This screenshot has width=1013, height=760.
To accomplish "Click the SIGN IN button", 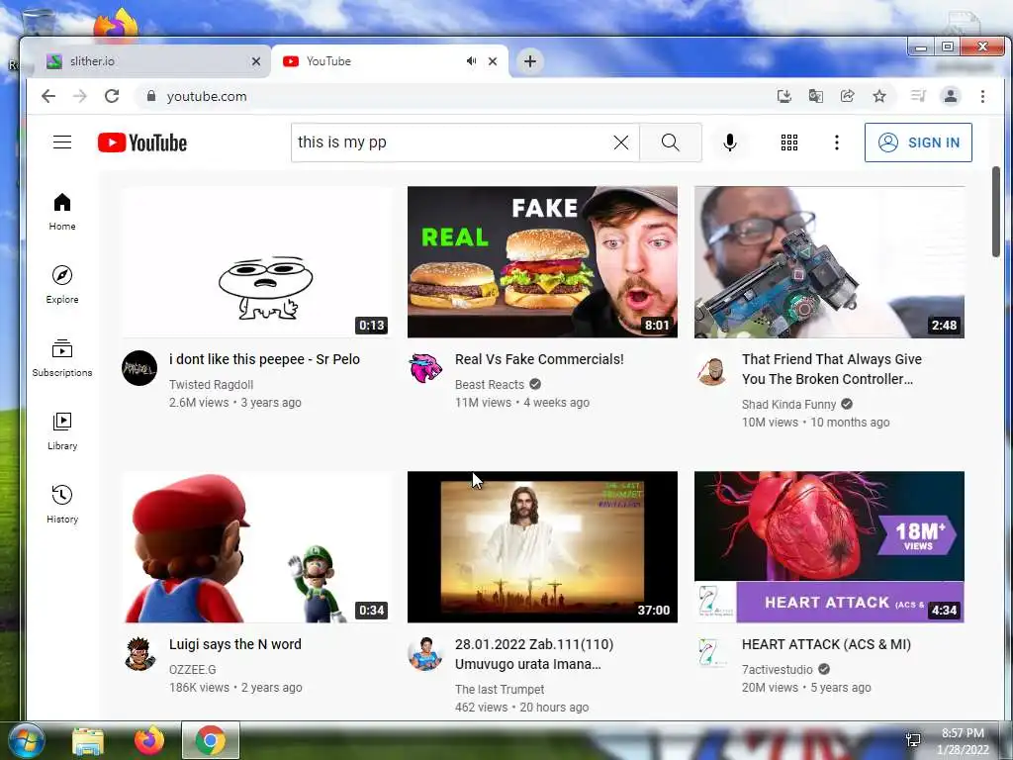I will coord(918,142).
